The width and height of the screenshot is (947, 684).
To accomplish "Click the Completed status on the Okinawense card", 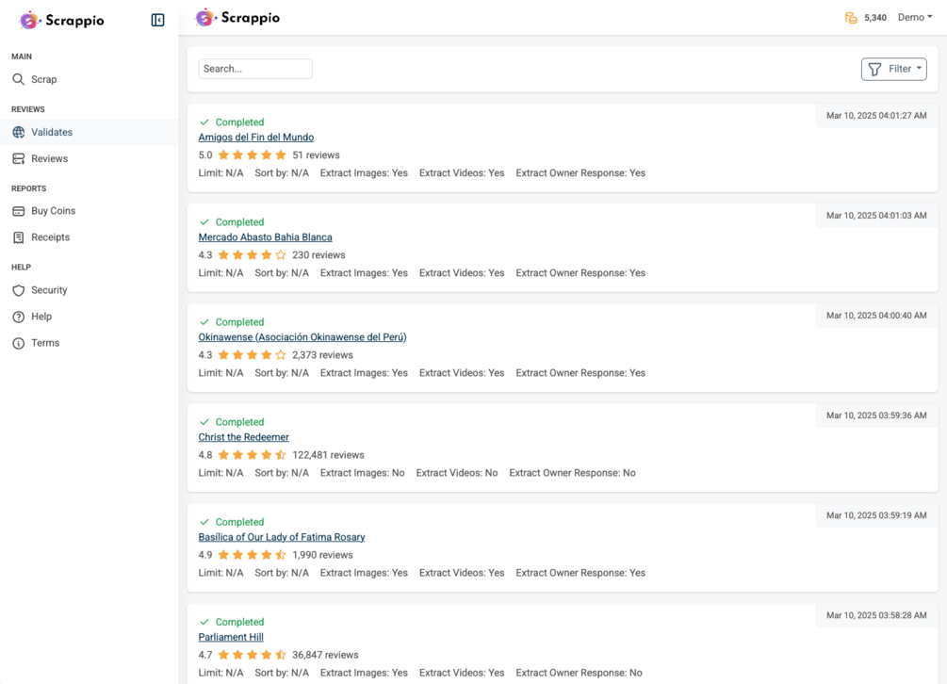I will coord(239,322).
